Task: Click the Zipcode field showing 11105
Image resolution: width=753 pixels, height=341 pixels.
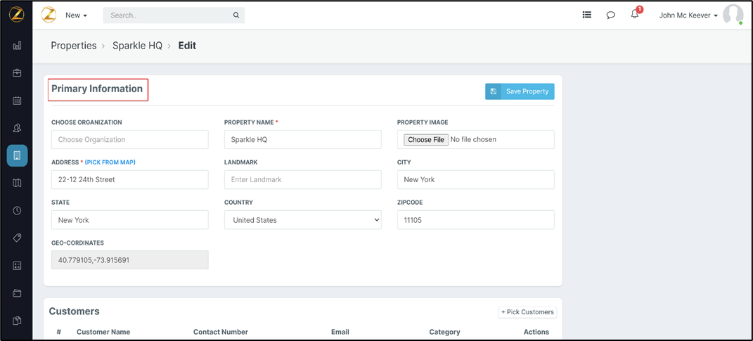Action: pos(476,220)
